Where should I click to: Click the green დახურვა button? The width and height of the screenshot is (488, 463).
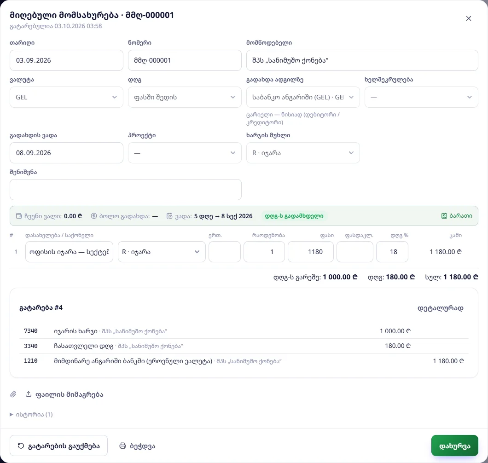[x=454, y=446]
